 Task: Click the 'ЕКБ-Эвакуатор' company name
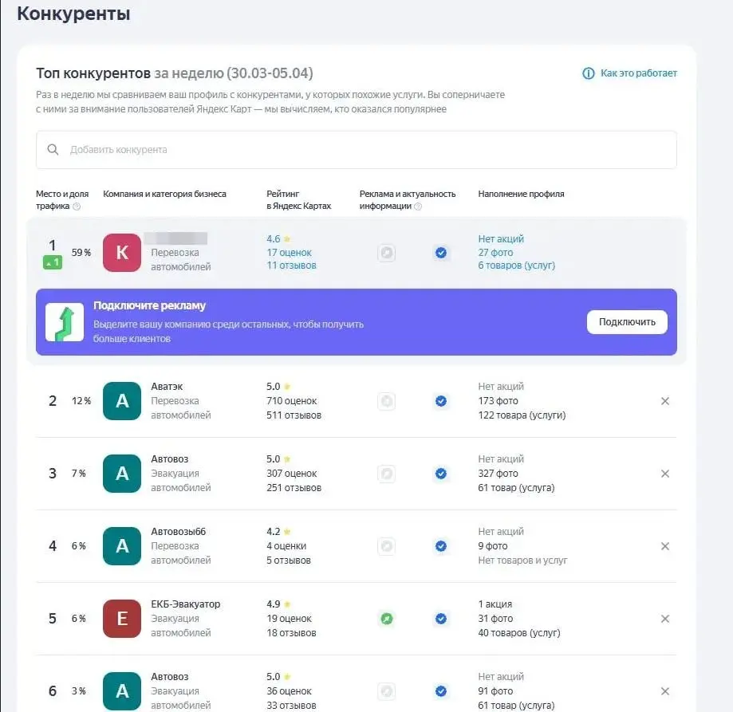[x=185, y=604]
